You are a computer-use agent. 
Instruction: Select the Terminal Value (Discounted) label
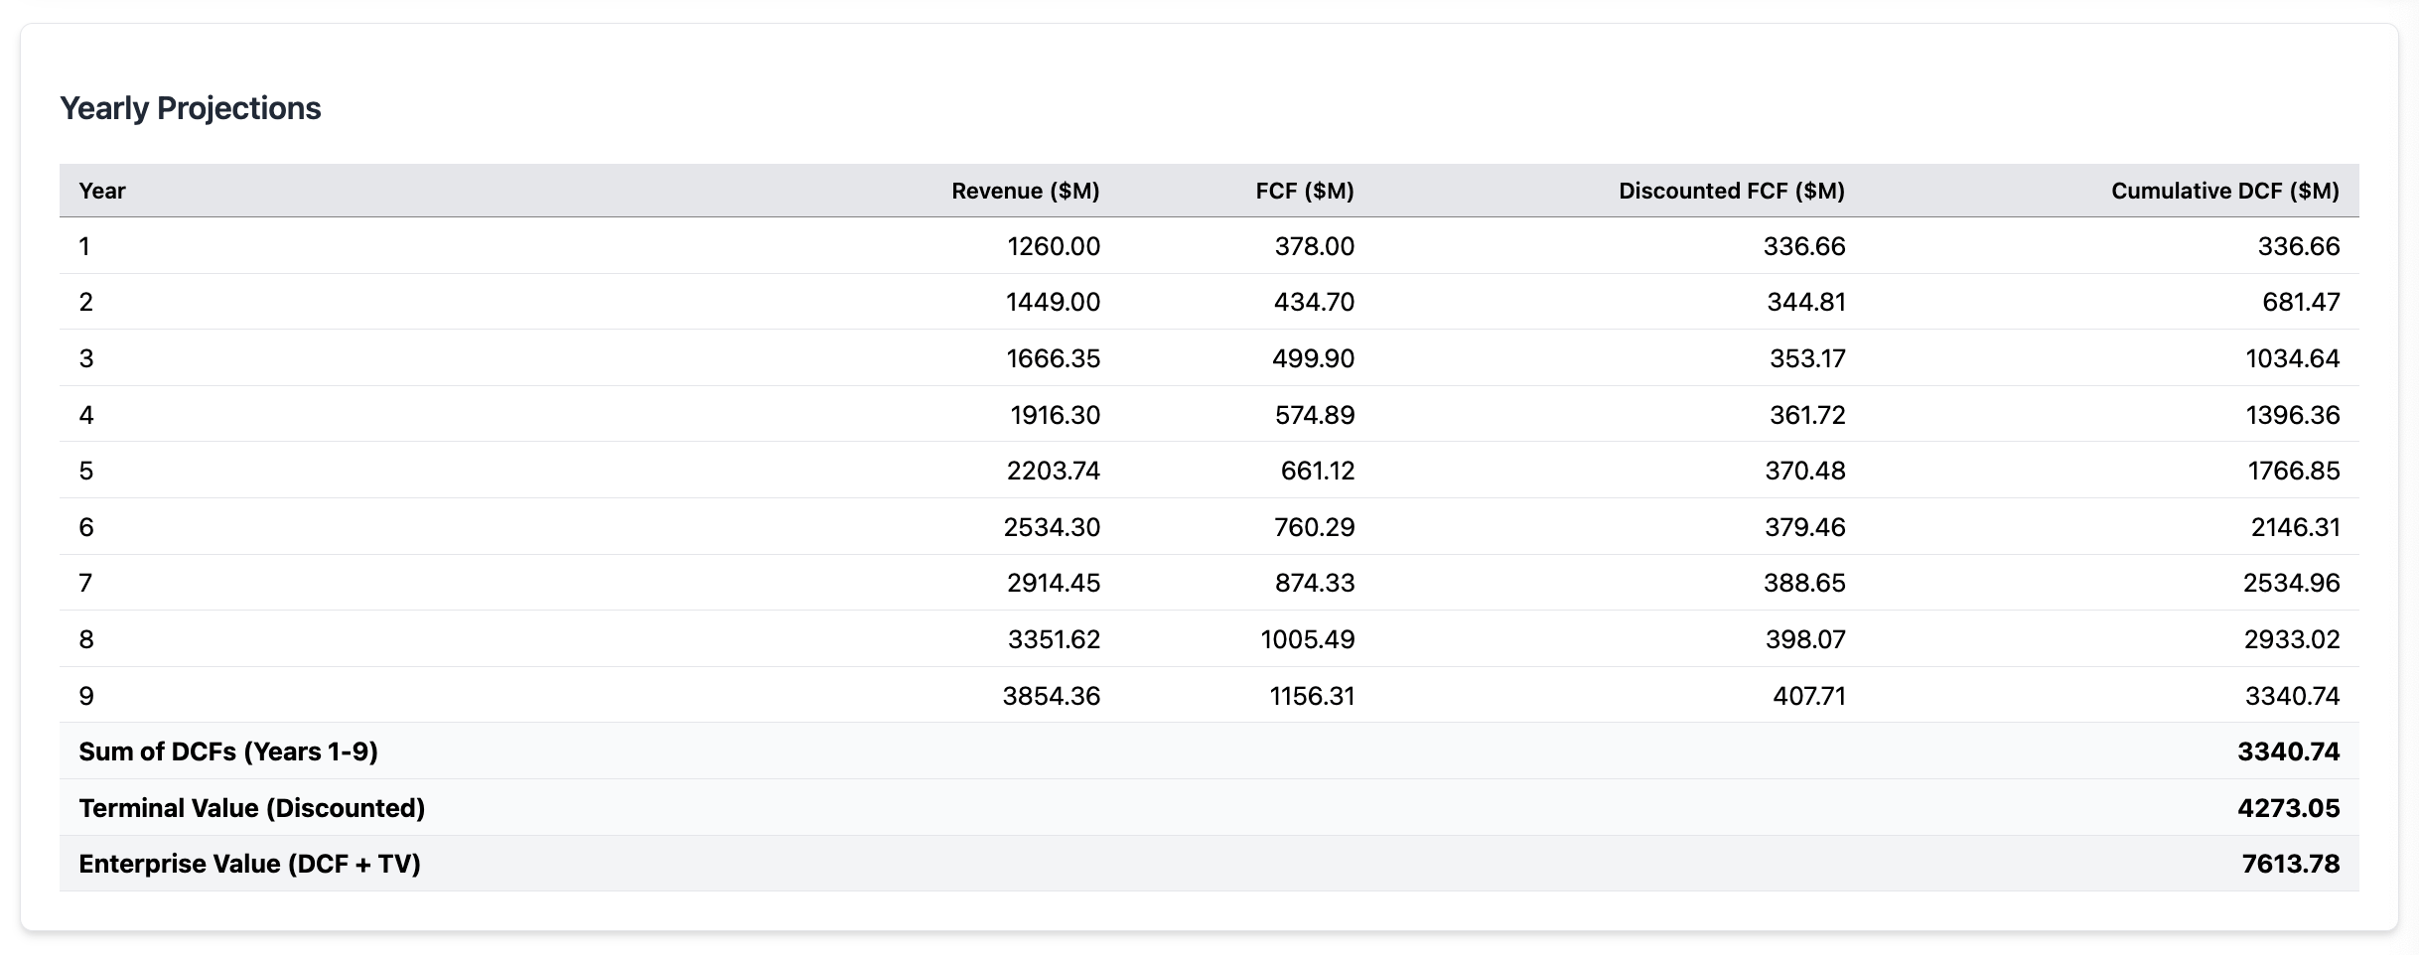251,808
